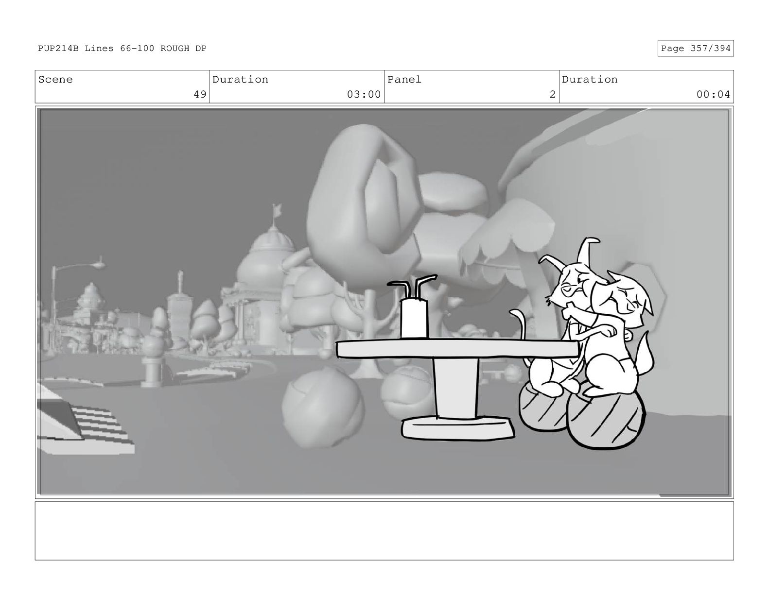Click the Page 357/394 box

[695, 48]
